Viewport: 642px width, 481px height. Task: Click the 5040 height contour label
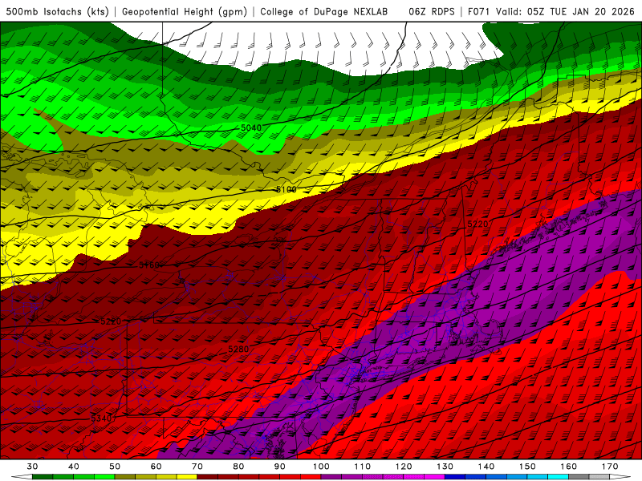point(251,128)
